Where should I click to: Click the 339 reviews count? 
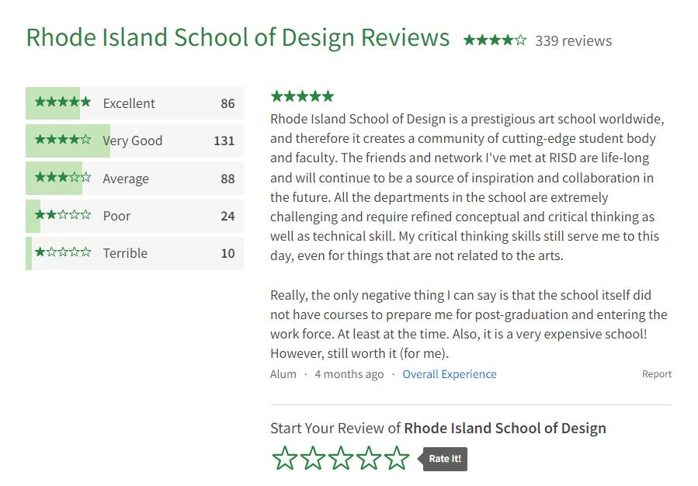[573, 40]
